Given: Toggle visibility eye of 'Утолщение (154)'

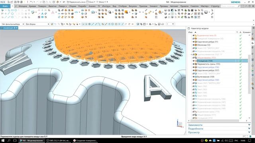Looking at the screenshot, I should click(194, 61).
